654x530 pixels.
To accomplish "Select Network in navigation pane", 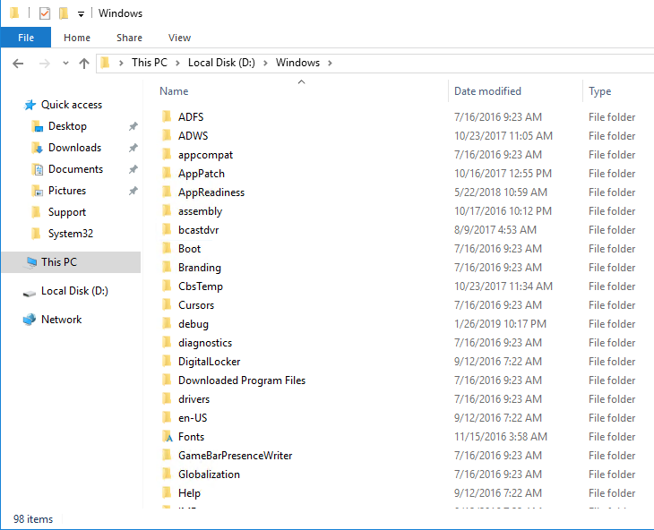I will [x=61, y=320].
